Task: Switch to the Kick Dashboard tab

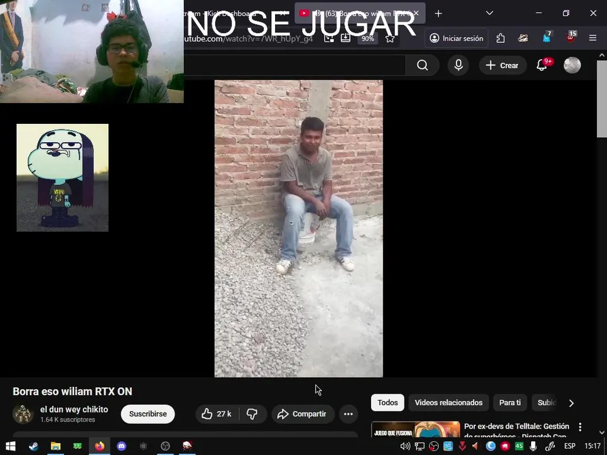Action: click(x=231, y=13)
